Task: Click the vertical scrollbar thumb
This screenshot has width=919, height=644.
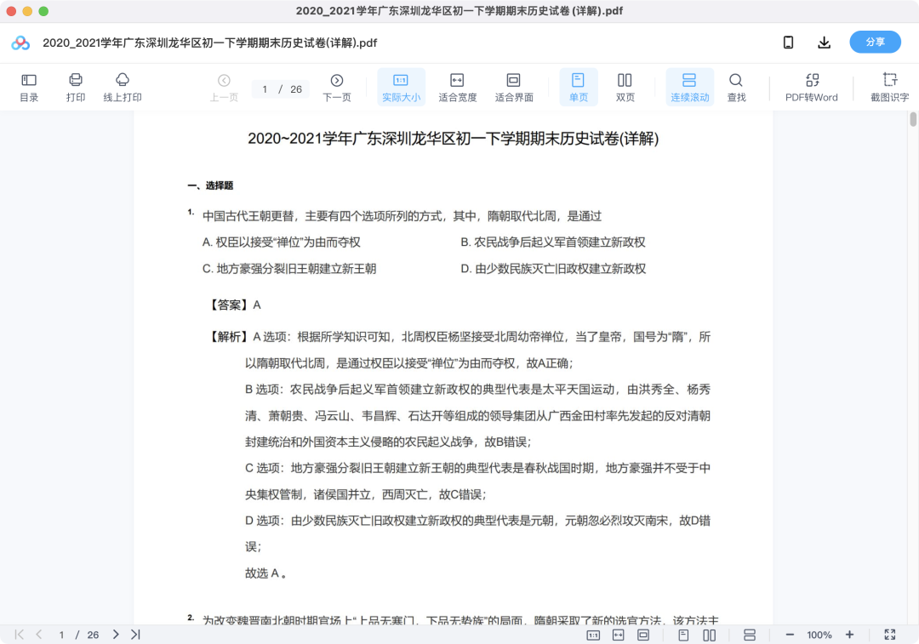Action: [x=913, y=120]
